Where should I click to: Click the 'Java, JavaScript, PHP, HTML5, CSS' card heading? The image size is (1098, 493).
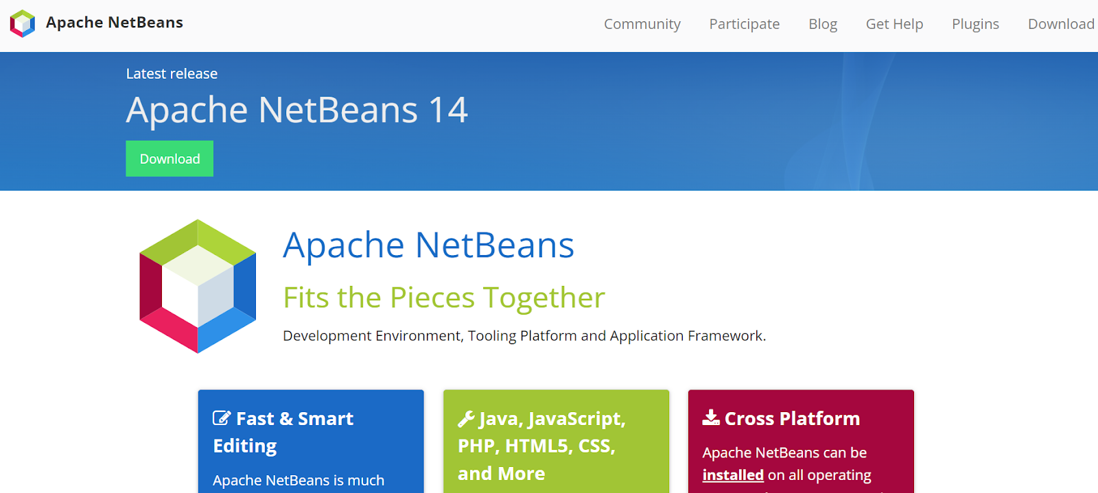click(542, 446)
